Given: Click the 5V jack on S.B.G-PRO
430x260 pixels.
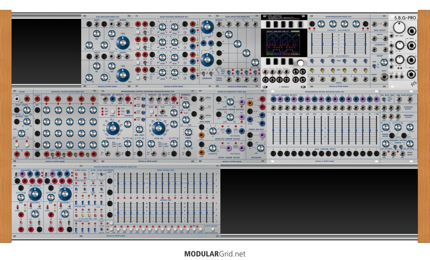Looking at the screenshot, I should (402, 77).
